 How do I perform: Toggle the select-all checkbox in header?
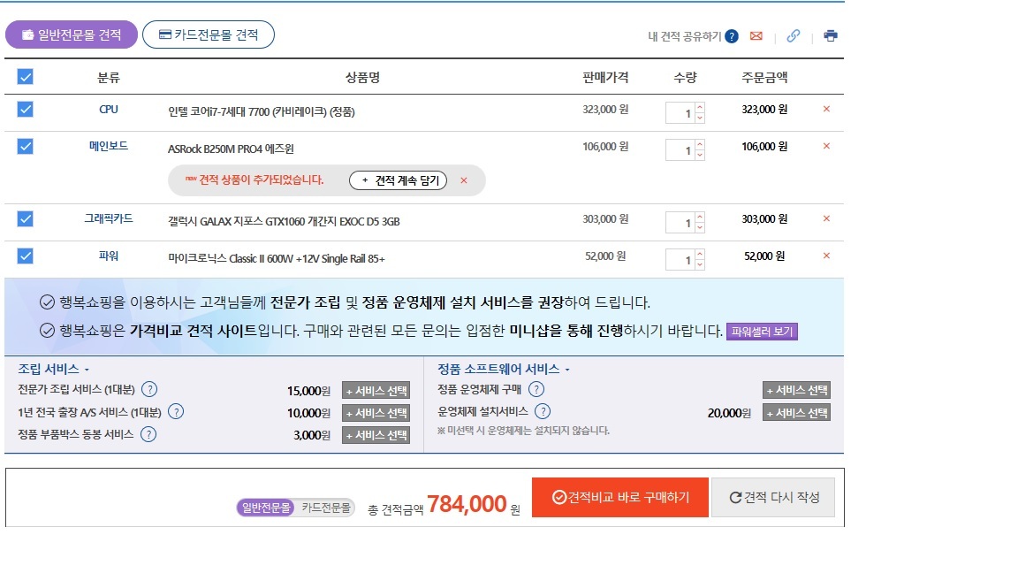pos(26,77)
